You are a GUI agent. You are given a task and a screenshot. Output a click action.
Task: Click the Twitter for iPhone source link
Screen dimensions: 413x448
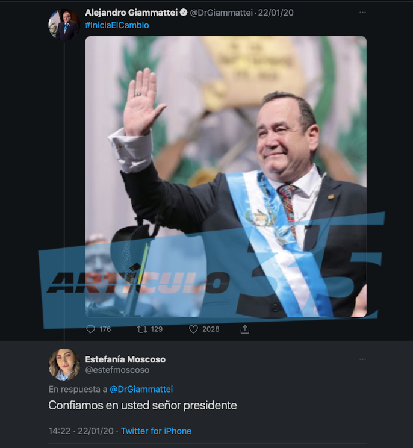point(156,431)
